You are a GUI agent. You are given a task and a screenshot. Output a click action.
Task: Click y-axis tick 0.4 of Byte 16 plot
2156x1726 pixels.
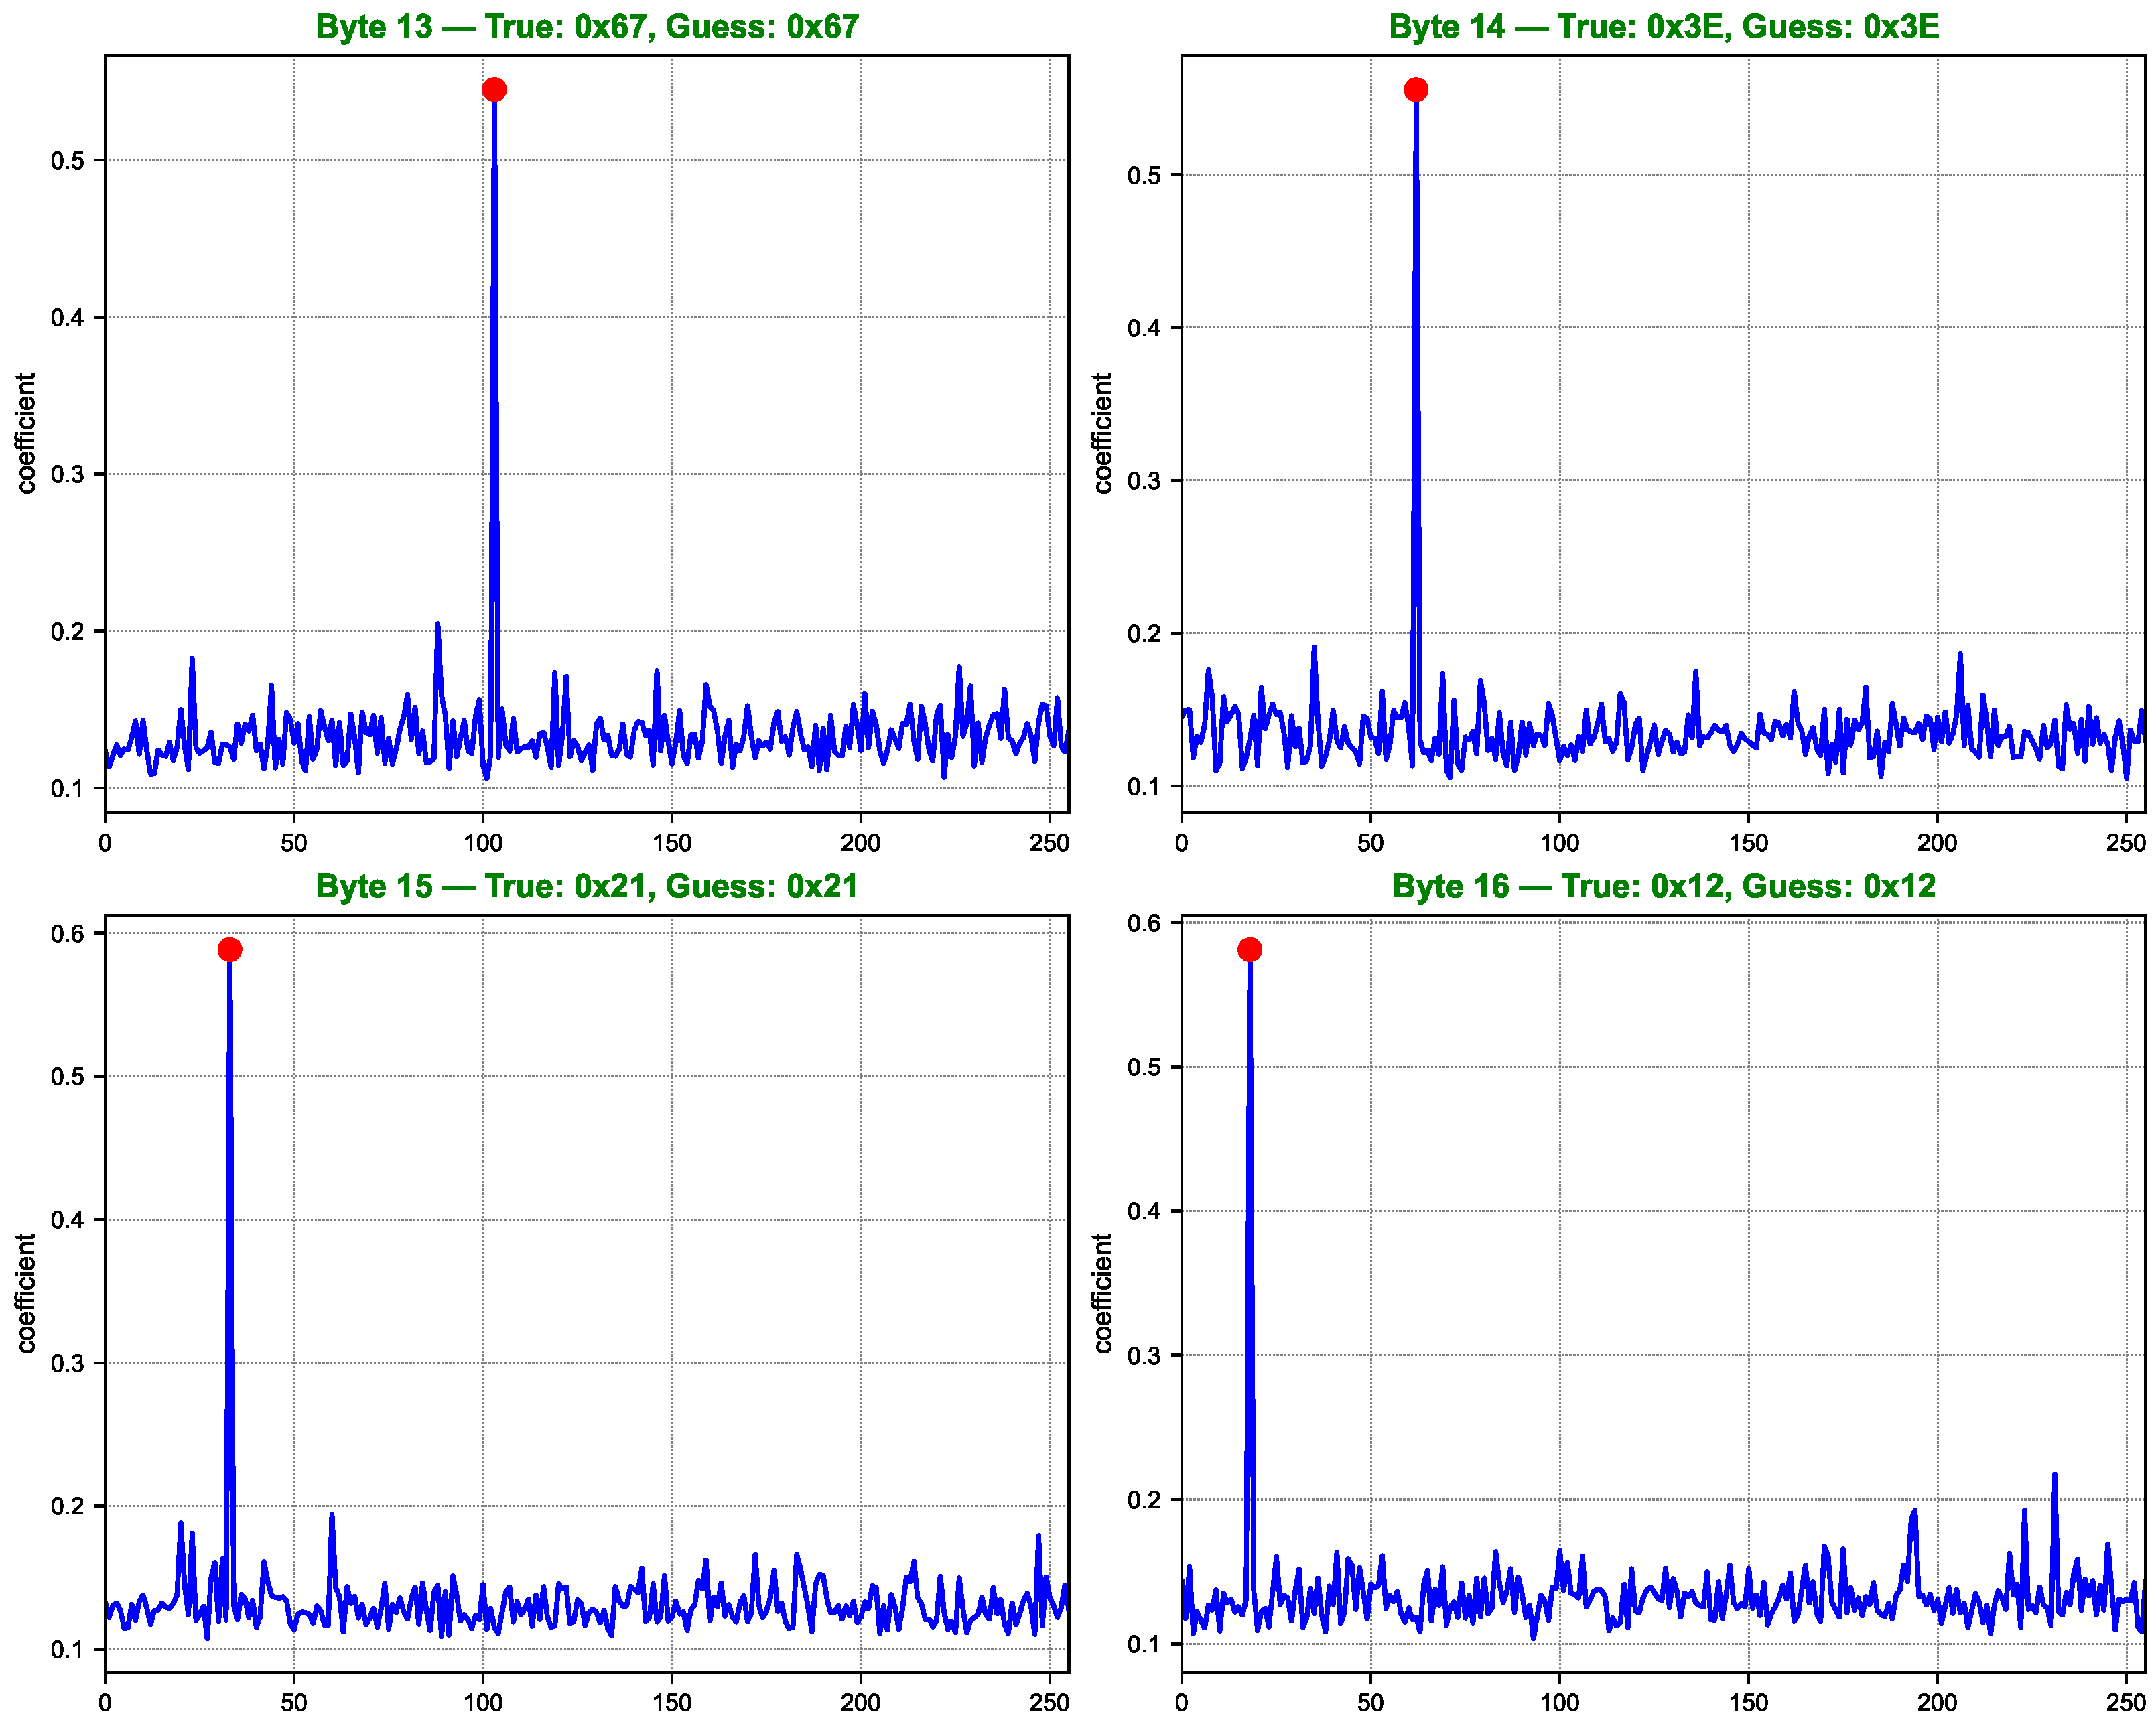pyautogui.click(x=1144, y=1211)
